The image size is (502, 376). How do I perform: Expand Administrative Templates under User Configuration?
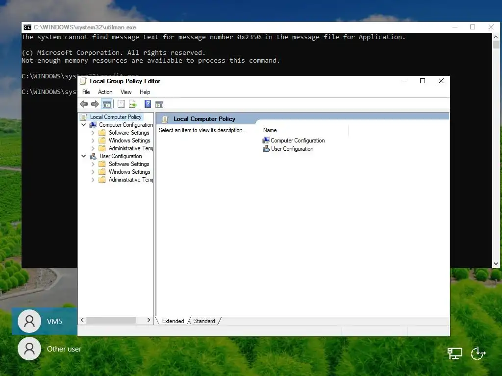click(93, 180)
